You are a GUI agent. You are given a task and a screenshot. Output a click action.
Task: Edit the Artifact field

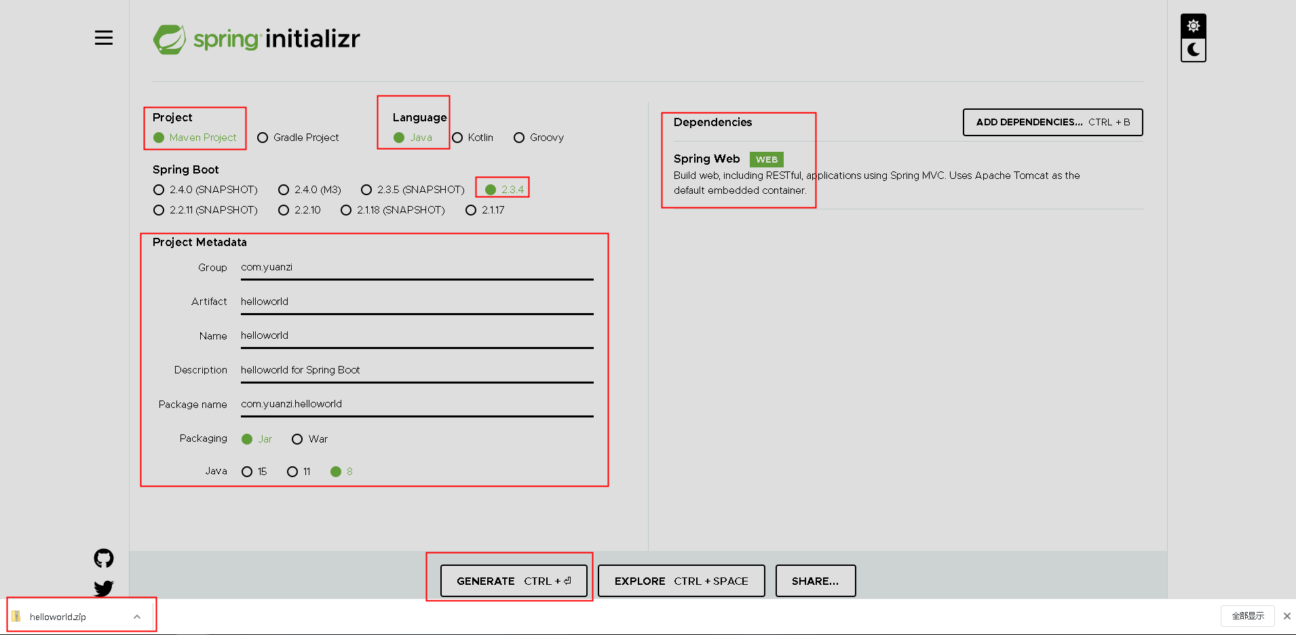tap(417, 302)
